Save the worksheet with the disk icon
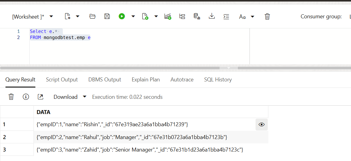This screenshot has height=161, width=351. (107, 16)
